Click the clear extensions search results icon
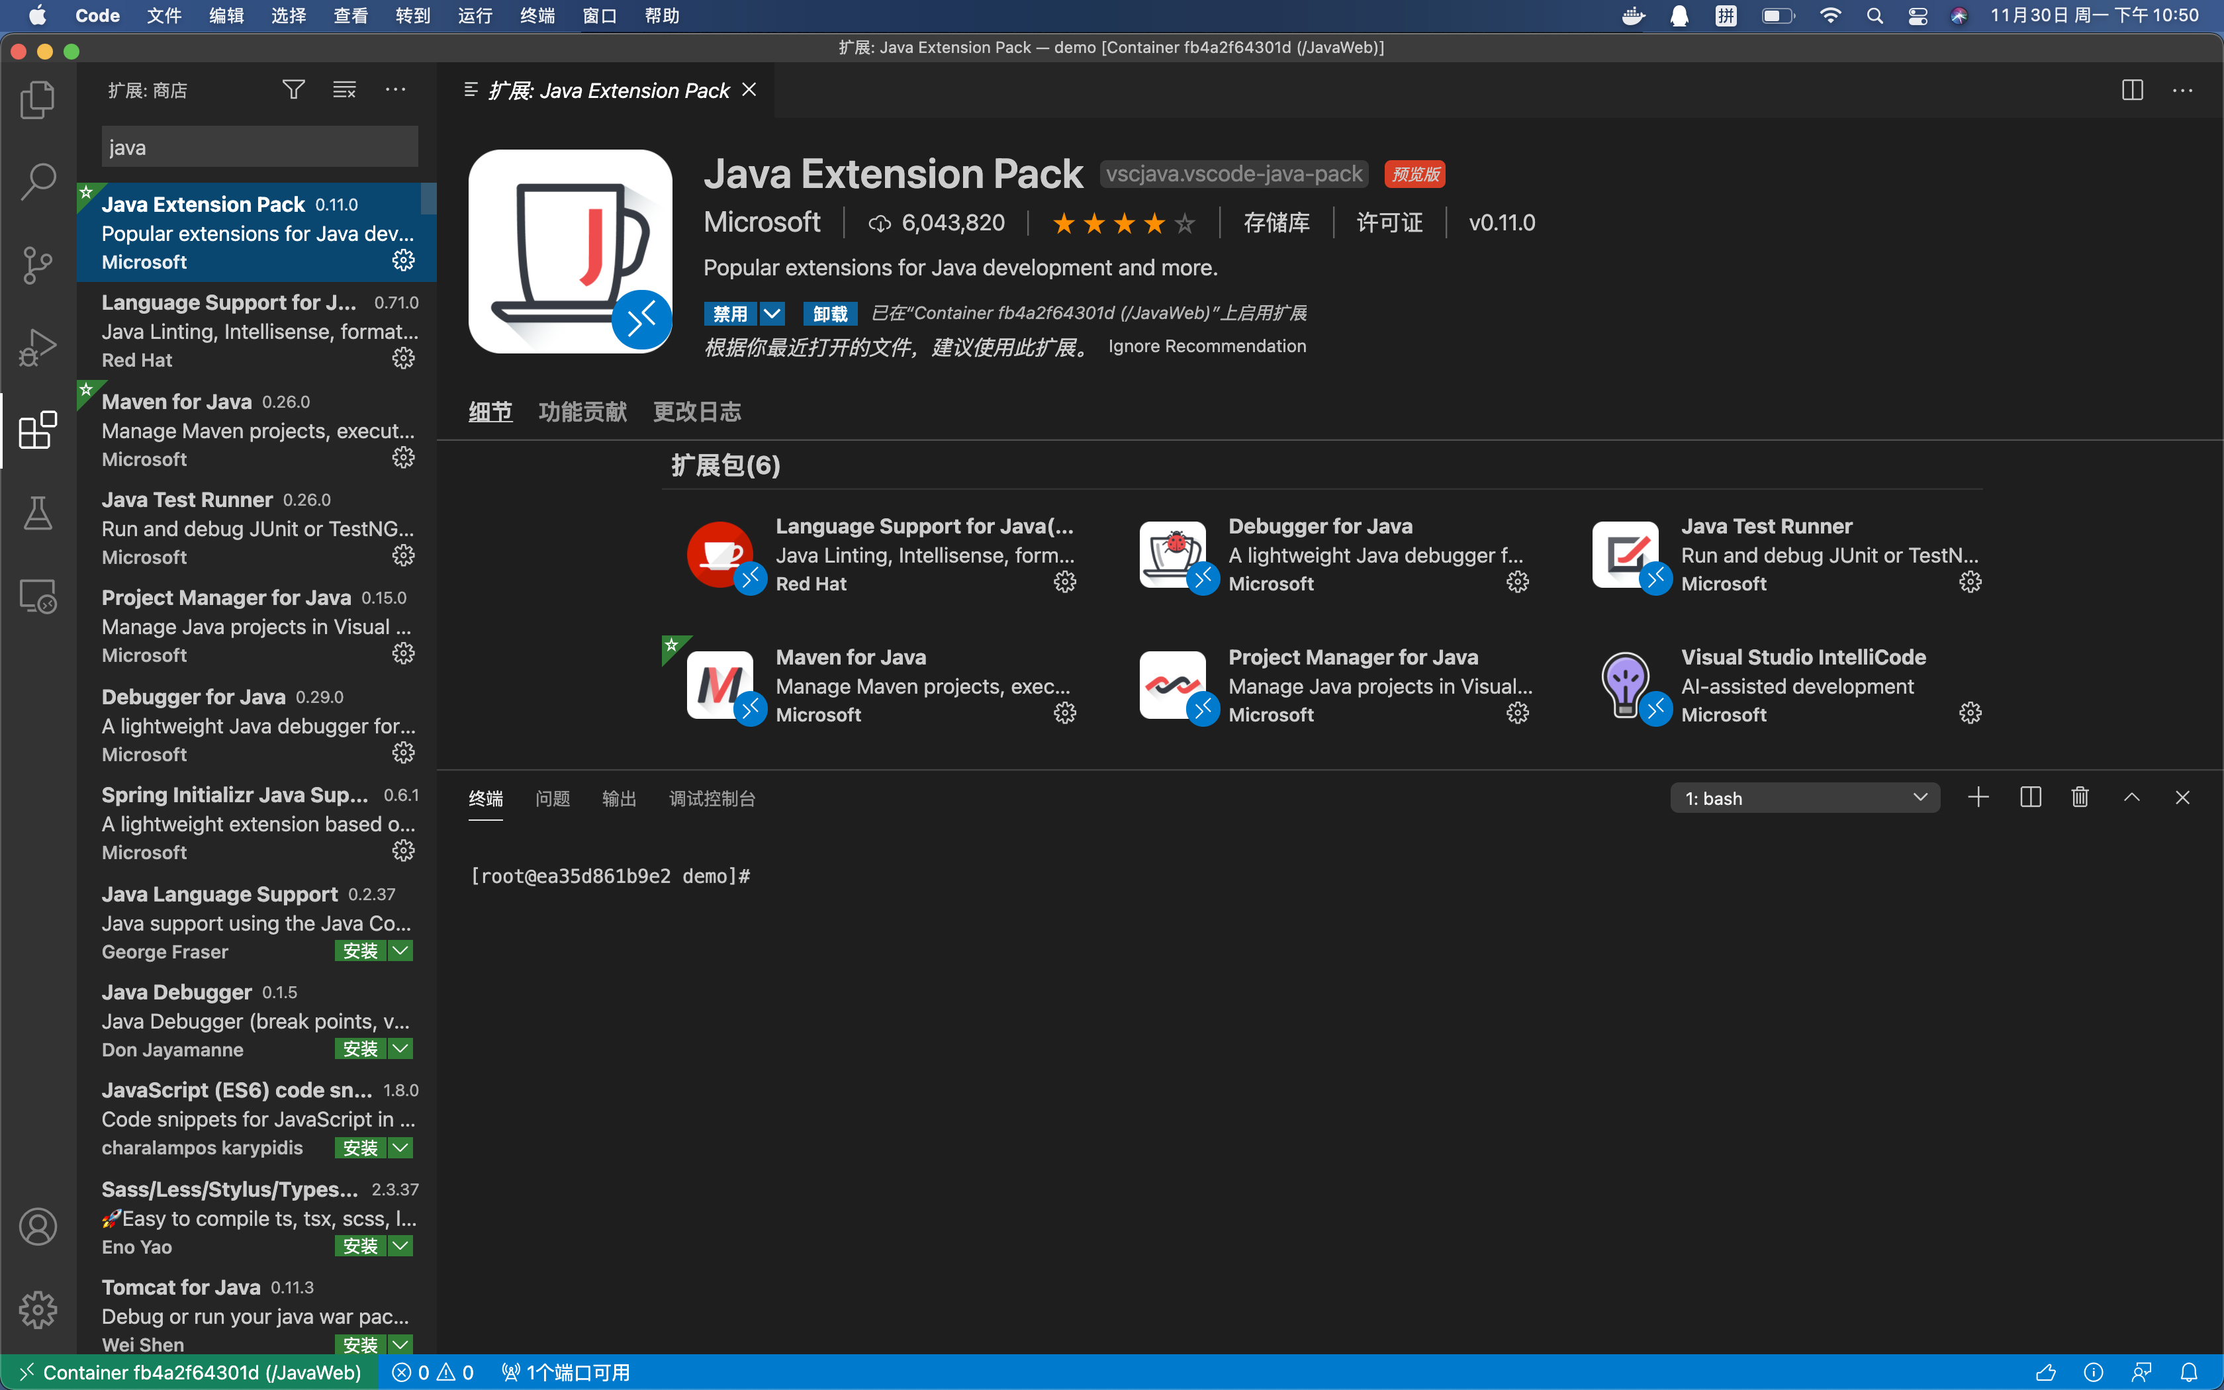The image size is (2224, 1390). pyautogui.click(x=345, y=89)
